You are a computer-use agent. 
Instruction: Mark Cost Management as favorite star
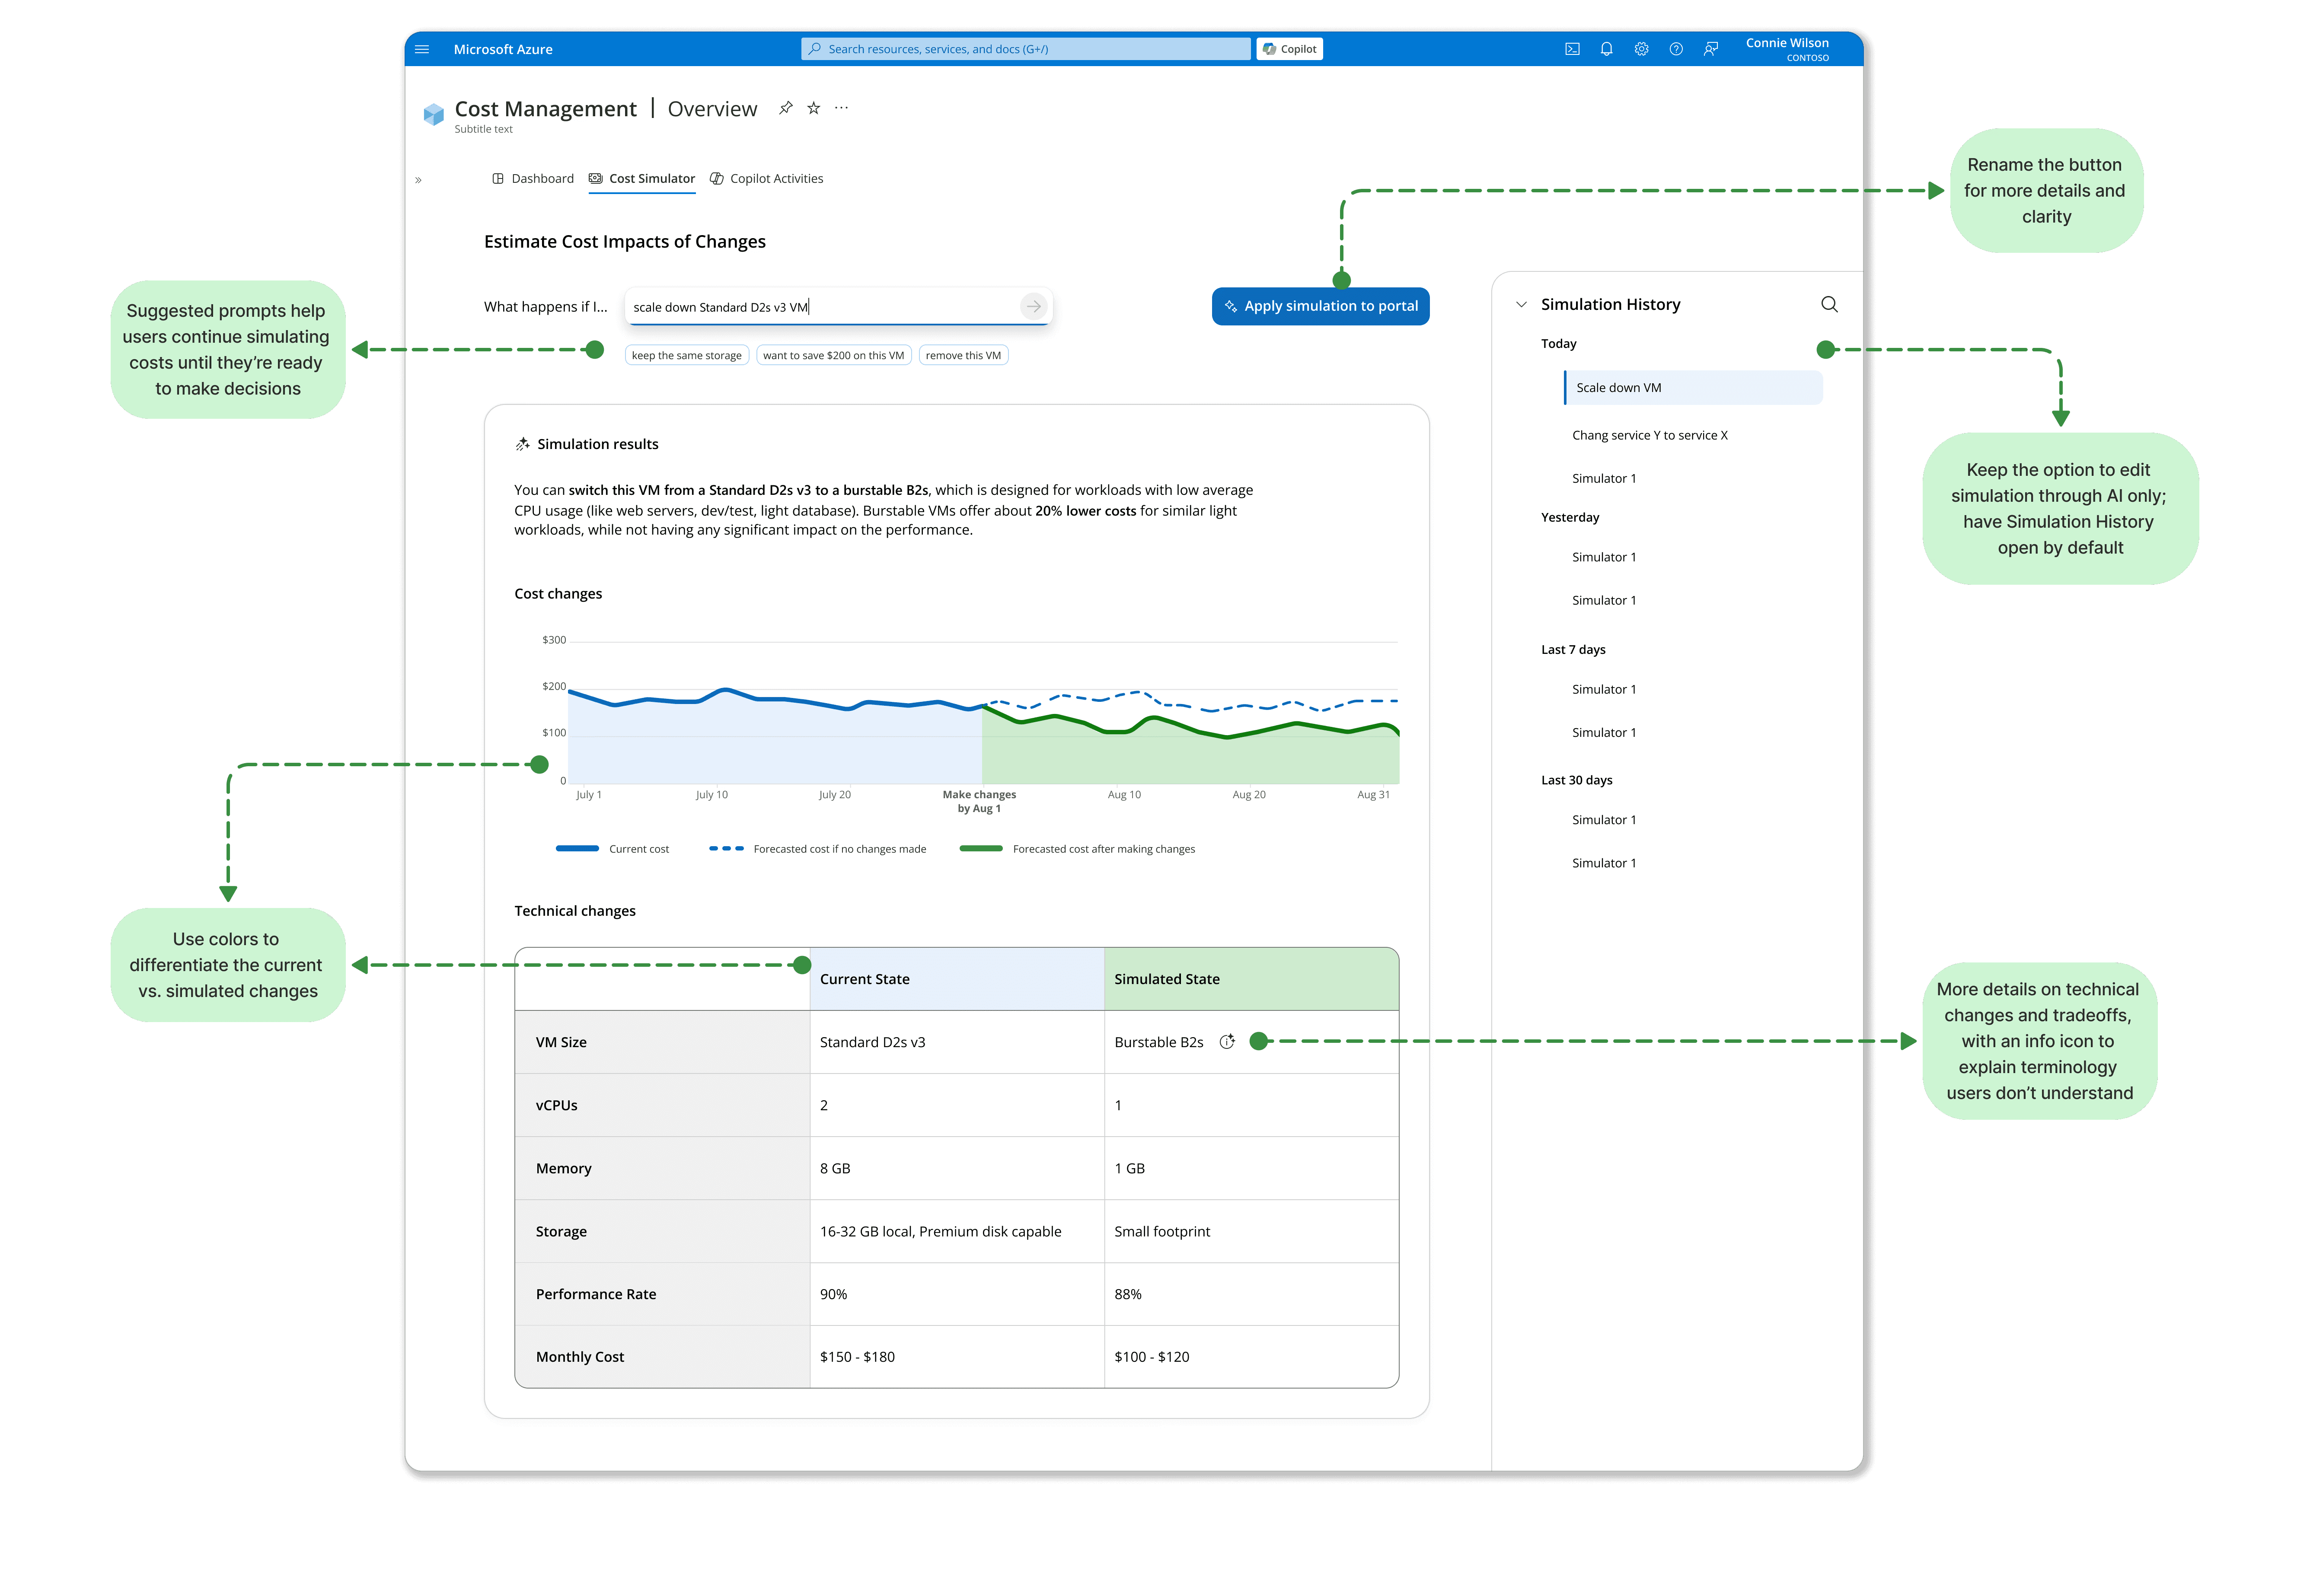pos(814,108)
